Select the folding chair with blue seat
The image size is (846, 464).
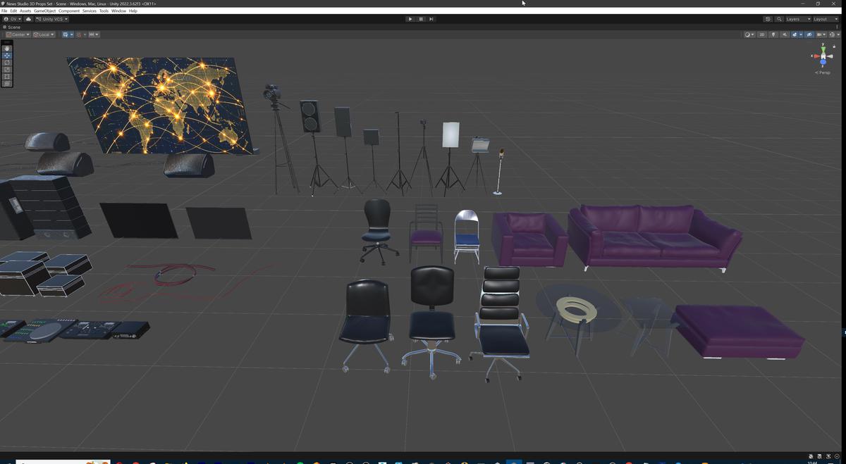pos(467,236)
